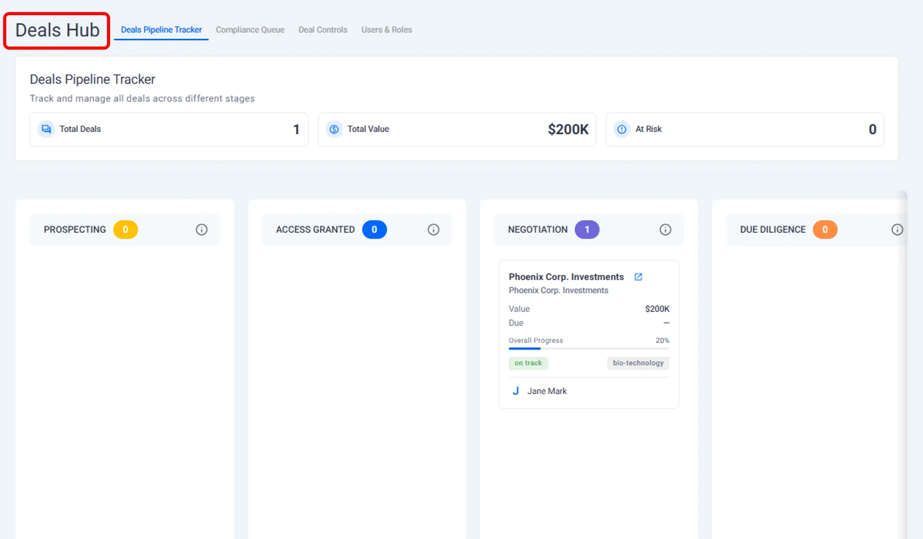The image size is (923, 539).
Task: Click Jane Mark's avatar initial J
Action: tap(516, 391)
